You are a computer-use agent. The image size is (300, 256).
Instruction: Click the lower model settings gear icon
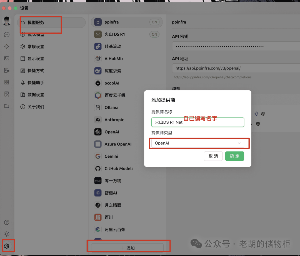258,124
